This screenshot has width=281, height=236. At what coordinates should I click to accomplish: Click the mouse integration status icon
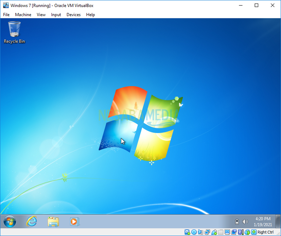247,232
